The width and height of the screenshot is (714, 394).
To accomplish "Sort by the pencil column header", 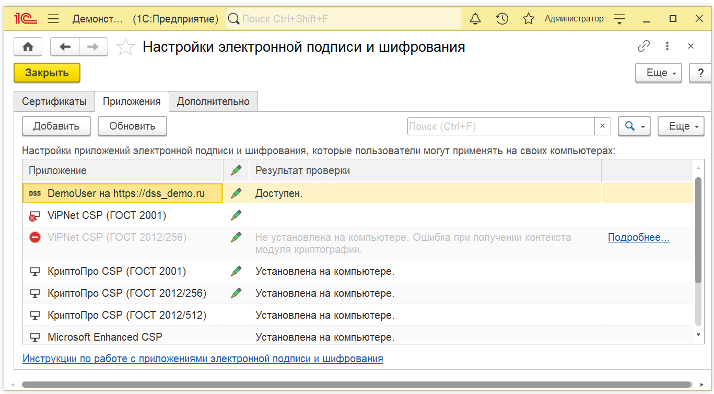I will pyautogui.click(x=236, y=170).
